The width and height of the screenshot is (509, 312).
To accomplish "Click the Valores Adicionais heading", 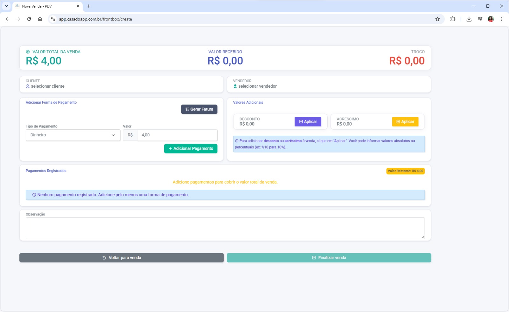I will tap(248, 102).
